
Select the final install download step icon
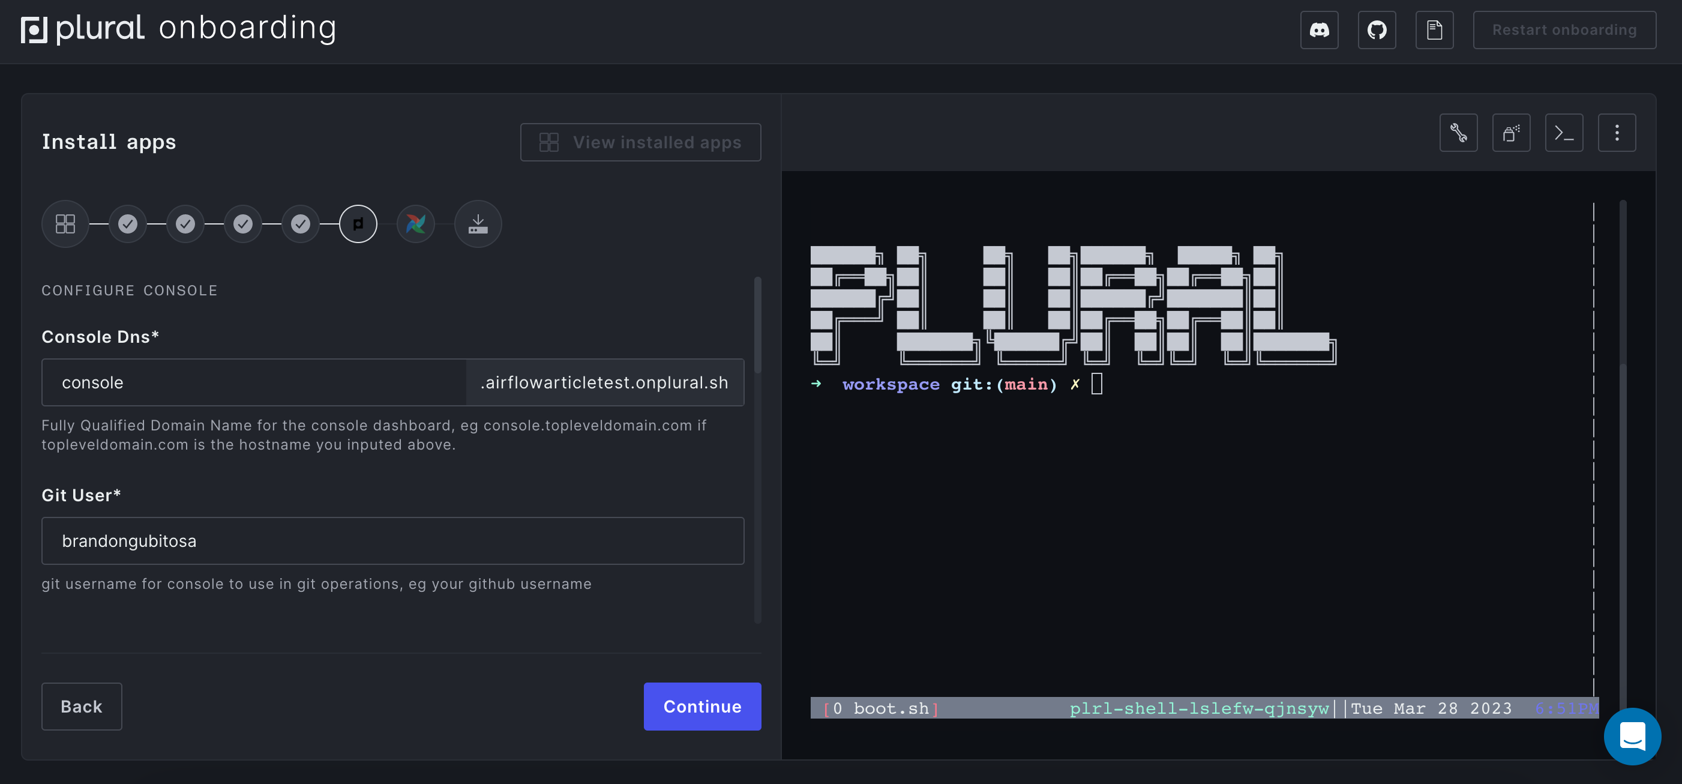(478, 224)
